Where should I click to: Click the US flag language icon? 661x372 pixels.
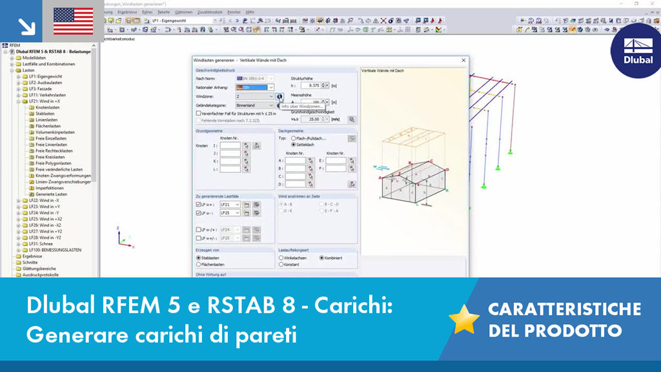[74, 21]
